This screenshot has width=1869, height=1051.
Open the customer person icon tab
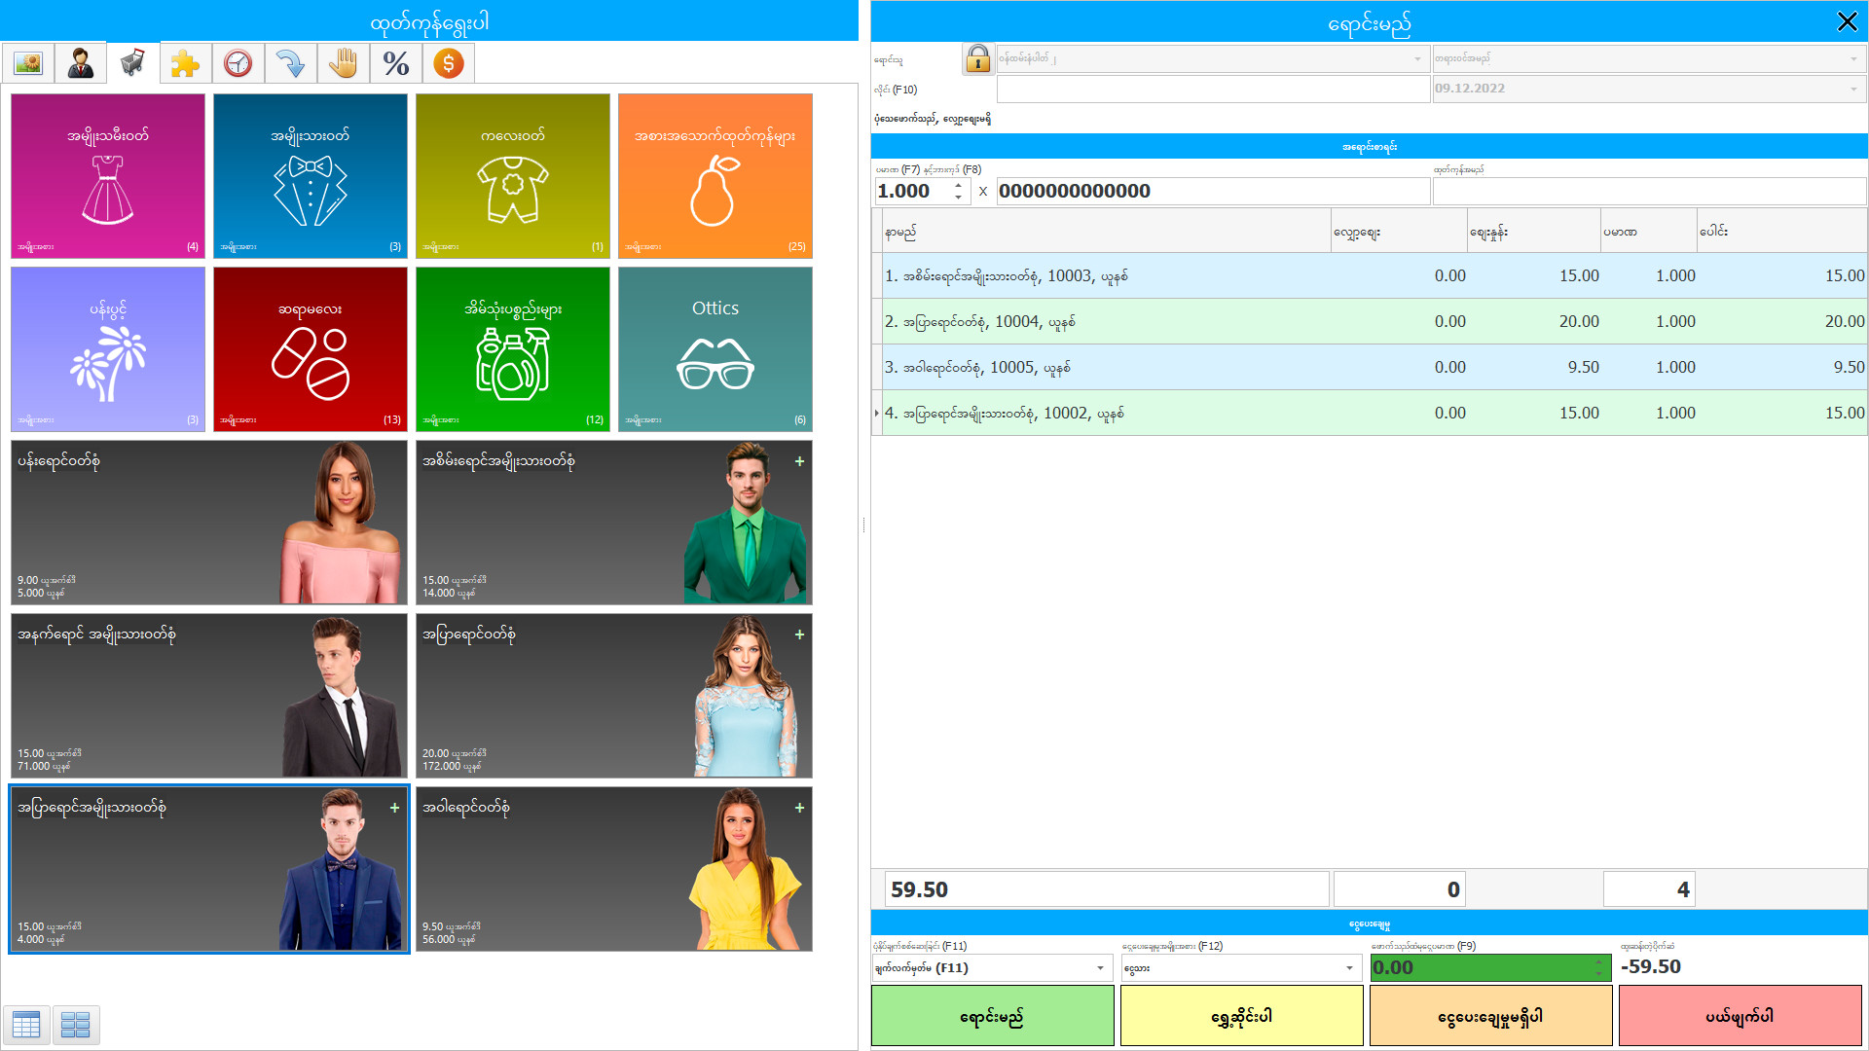(81, 64)
